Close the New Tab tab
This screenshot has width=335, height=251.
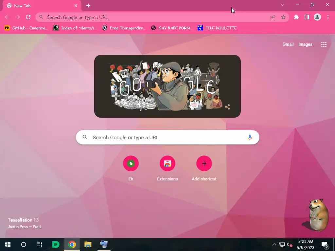[76, 6]
